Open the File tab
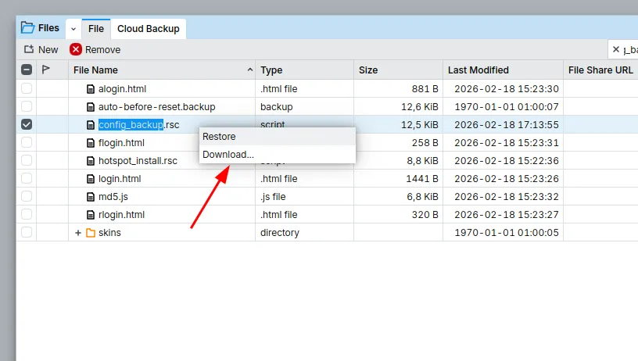 [96, 29]
